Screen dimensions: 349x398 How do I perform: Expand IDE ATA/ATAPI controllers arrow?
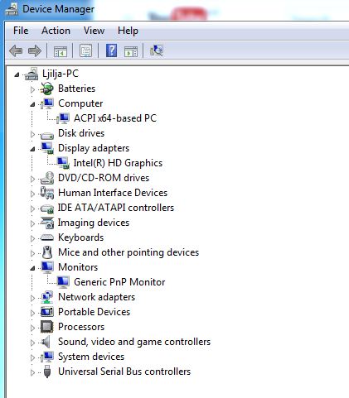tap(32, 209)
